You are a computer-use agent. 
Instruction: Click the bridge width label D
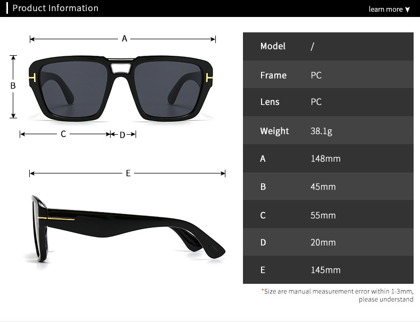click(x=122, y=135)
